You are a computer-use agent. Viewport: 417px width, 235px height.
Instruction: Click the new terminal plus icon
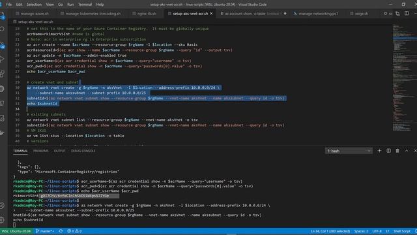379,151
